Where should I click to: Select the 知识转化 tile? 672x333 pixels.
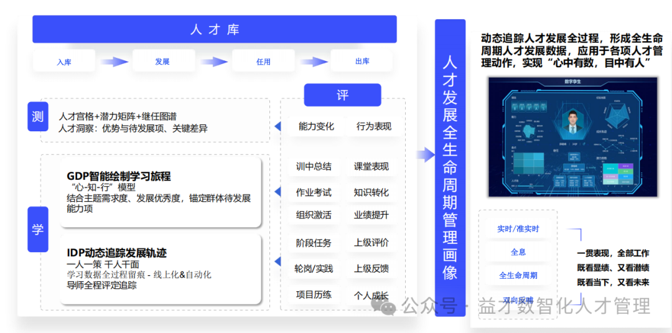(x=371, y=192)
